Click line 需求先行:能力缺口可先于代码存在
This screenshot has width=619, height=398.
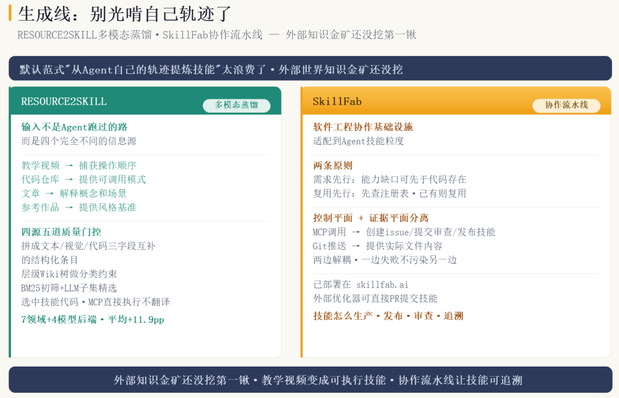(390, 179)
